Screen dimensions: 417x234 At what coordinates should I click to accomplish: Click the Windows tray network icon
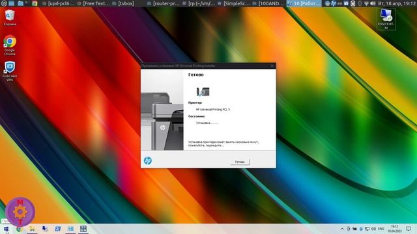(367, 229)
